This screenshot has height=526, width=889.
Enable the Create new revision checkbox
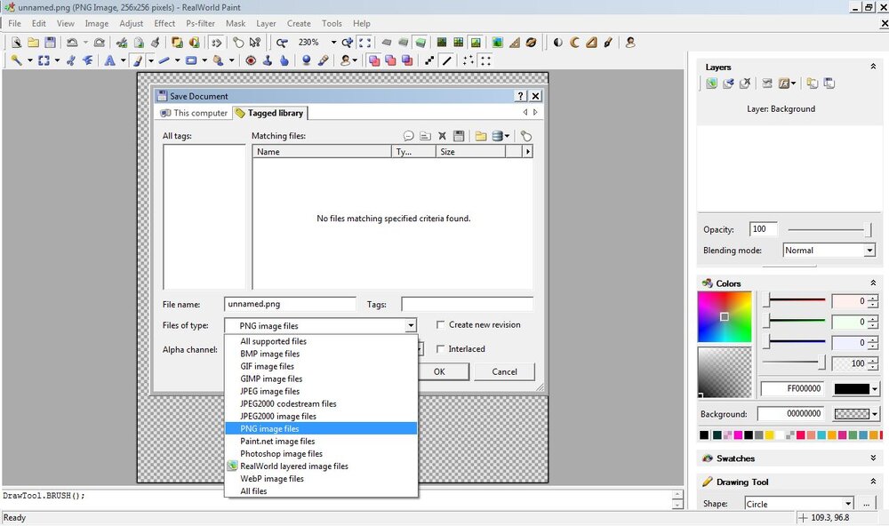440,325
